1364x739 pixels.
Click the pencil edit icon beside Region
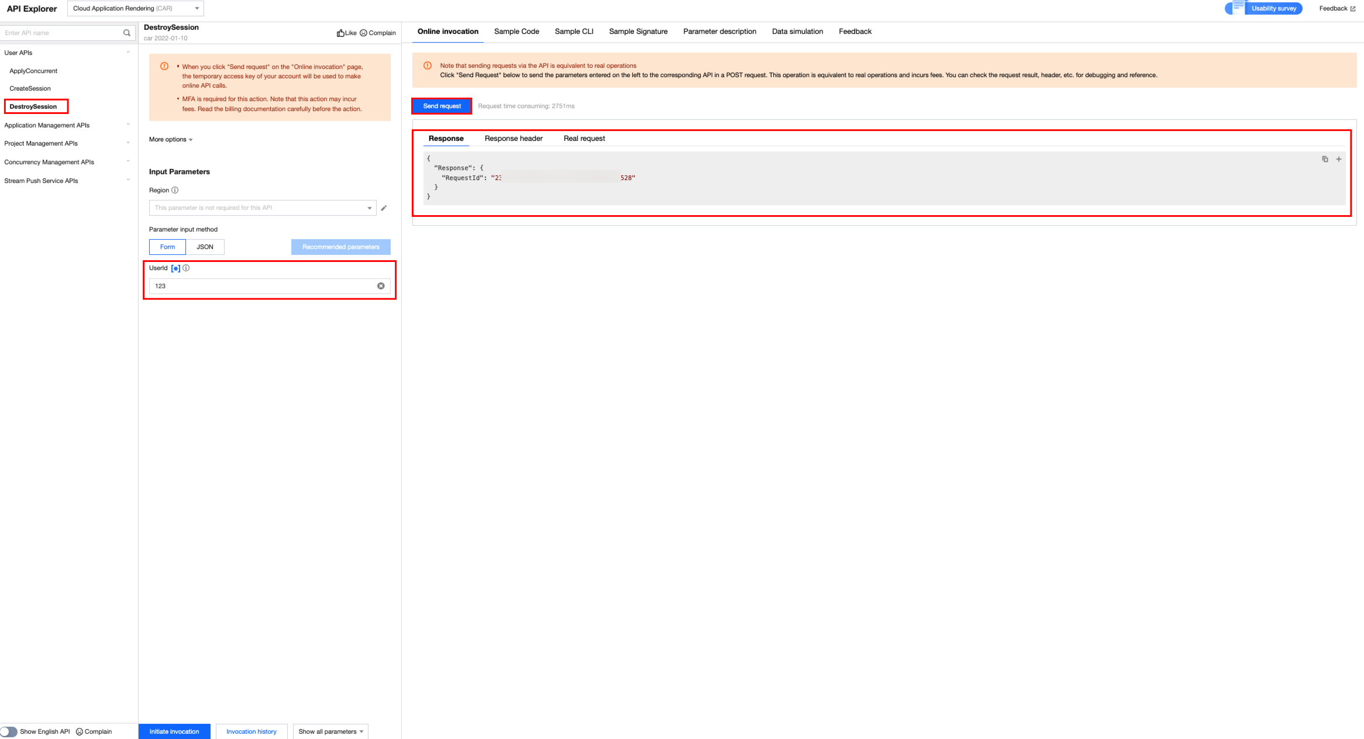(x=384, y=208)
